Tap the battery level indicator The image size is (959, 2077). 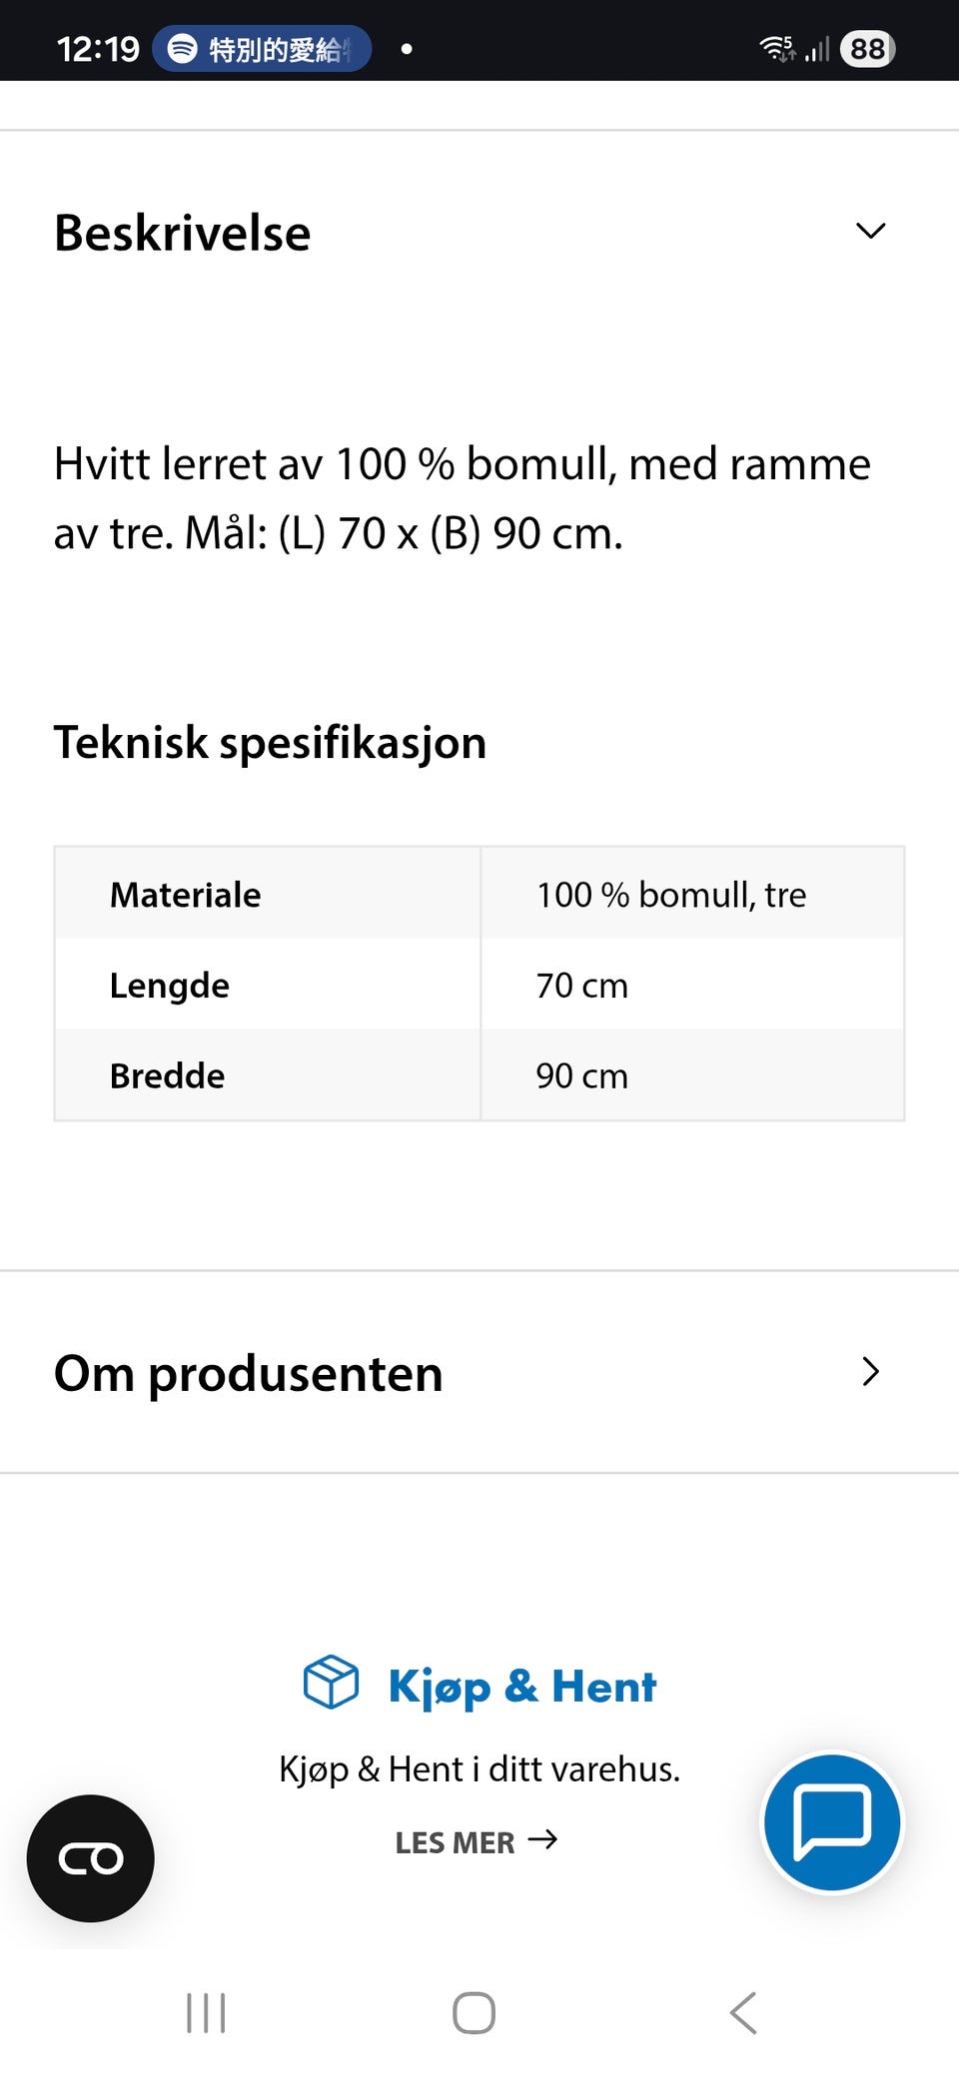[x=868, y=49]
